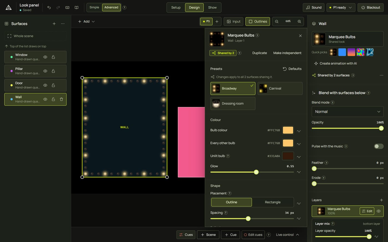This screenshot has height=242, width=388.
Task: Switch to the Show tab
Action: (x=212, y=7)
